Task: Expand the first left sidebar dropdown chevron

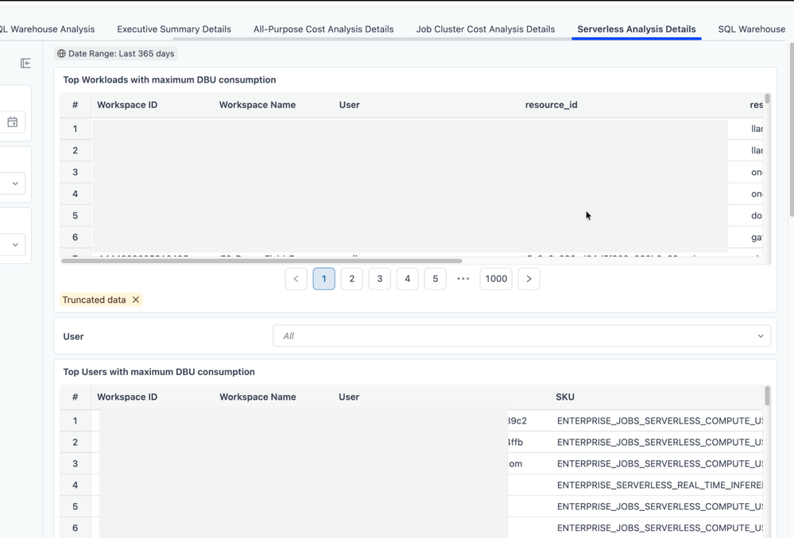Action: [15, 184]
